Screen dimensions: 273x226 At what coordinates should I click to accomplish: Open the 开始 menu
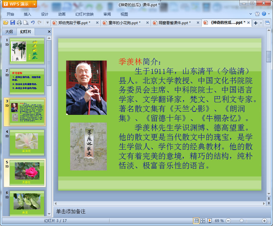(10, 14)
